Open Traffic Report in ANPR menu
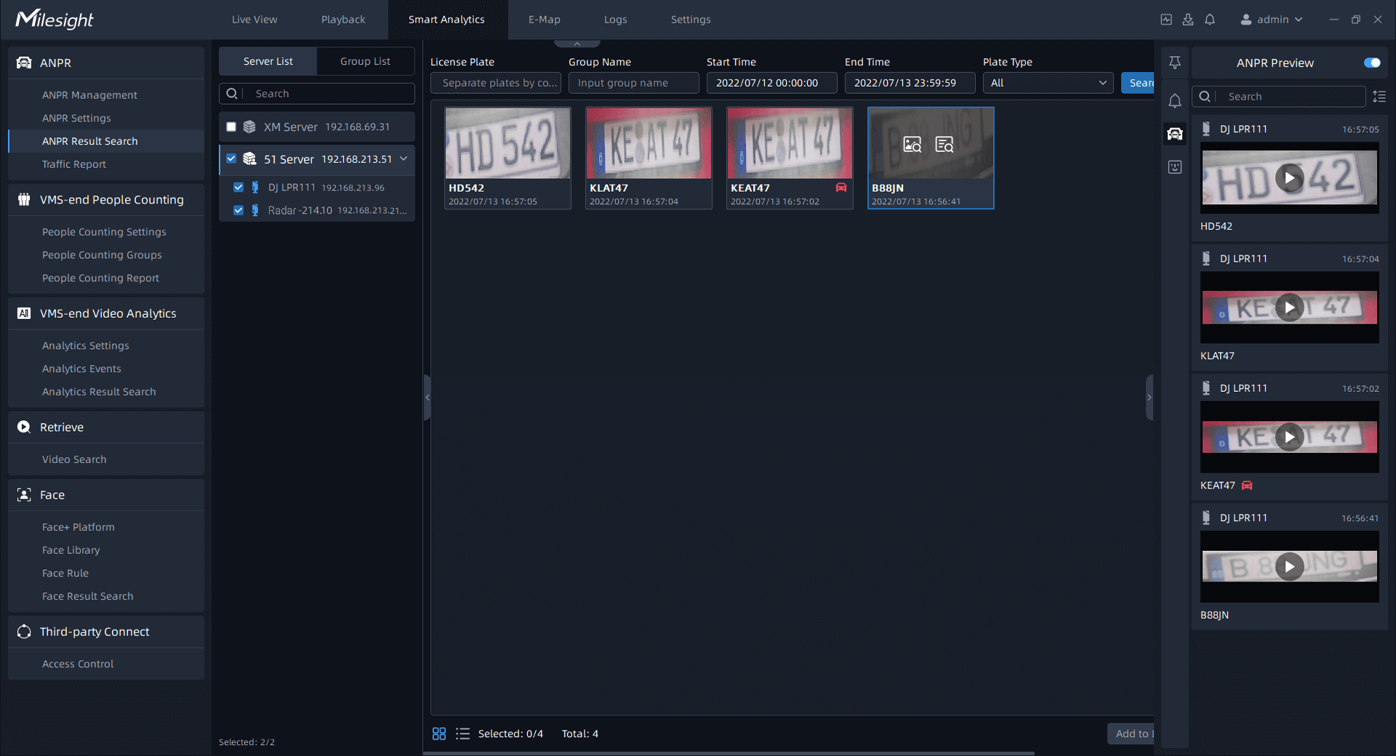Viewport: 1396px width, 756px height. point(74,164)
